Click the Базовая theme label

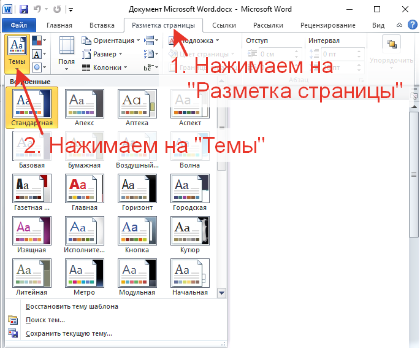click(32, 166)
